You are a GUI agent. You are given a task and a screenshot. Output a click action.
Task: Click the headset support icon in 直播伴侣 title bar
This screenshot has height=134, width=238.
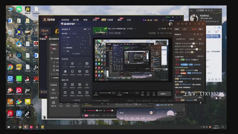(182, 24)
